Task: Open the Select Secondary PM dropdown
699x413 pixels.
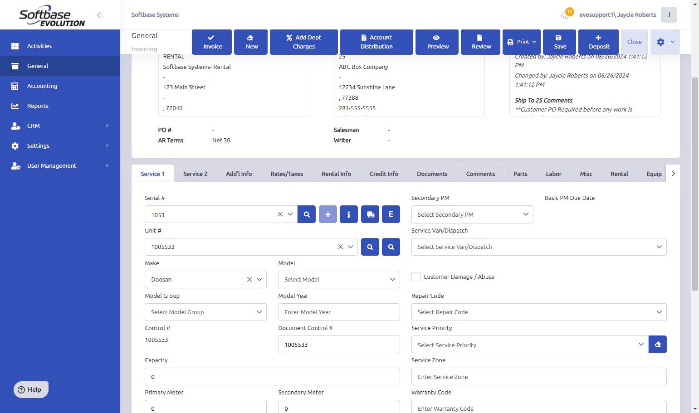Action: coord(472,214)
